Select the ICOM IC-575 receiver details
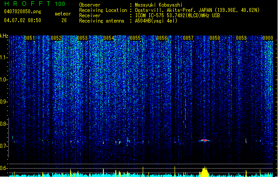278x177 pixels. click(x=177, y=15)
